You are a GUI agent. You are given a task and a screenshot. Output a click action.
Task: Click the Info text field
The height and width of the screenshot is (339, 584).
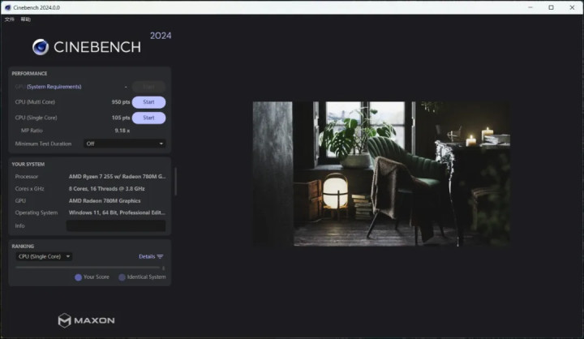click(x=116, y=225)
